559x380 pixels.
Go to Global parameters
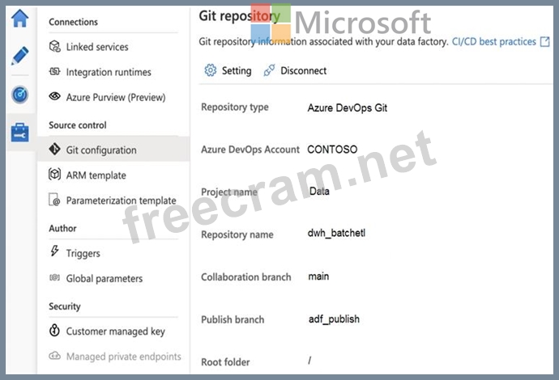[104, 278]
